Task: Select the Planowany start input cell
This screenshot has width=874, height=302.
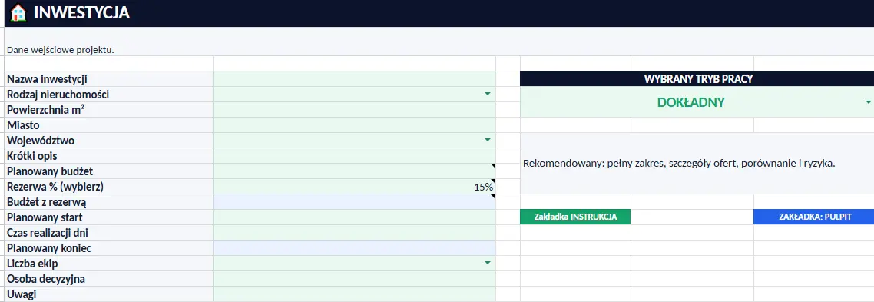Action: tap(355, 217)
